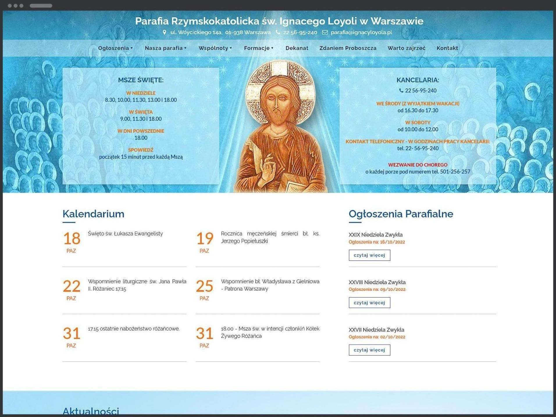Read more about XXIX Niedziela Zwykła
The height and width of the screenshot is (417, 556).
point(369,255)
